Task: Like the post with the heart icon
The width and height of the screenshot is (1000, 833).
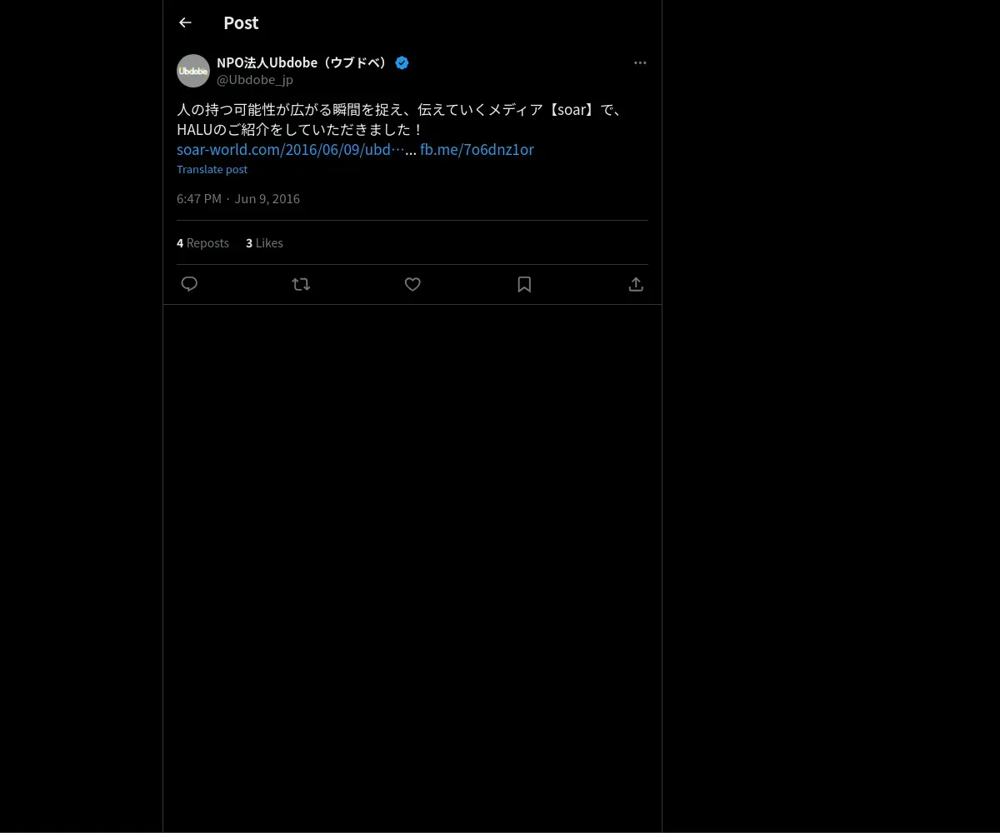Action: pyautogui.click(x=412, y=284)
